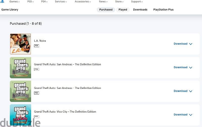Image resolution: width=202 pixels, height=127 pixels.
Task: Click the L.A. Noire game title
Action: pyautogui.click(x=40, y=41)
